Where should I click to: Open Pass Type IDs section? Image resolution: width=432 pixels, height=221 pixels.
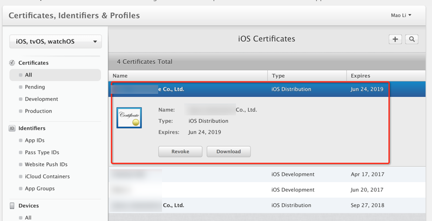42,153
